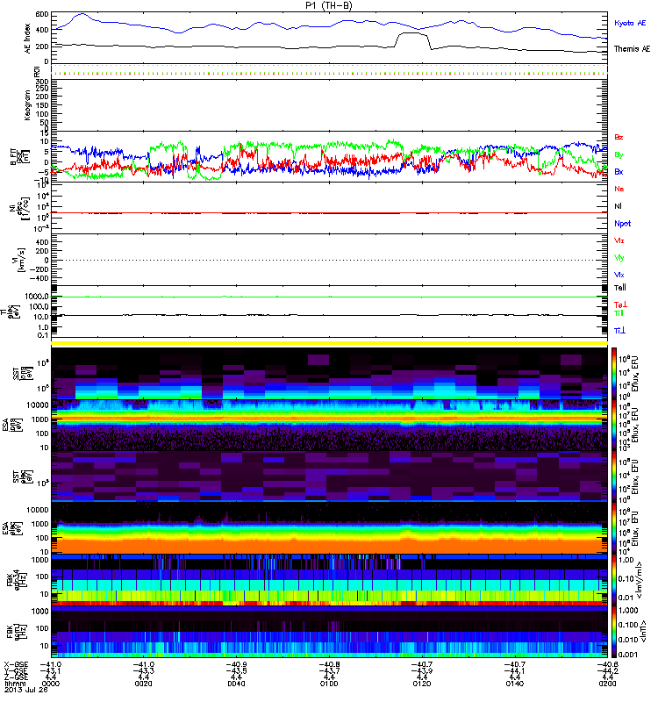Click the FBK electric field panel label
Viewport: 658px width, 702px height.
16,579
